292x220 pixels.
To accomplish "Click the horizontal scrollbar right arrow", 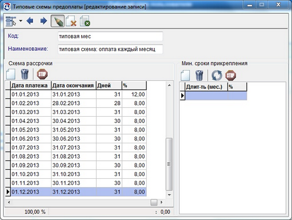I will coord(162,203).
